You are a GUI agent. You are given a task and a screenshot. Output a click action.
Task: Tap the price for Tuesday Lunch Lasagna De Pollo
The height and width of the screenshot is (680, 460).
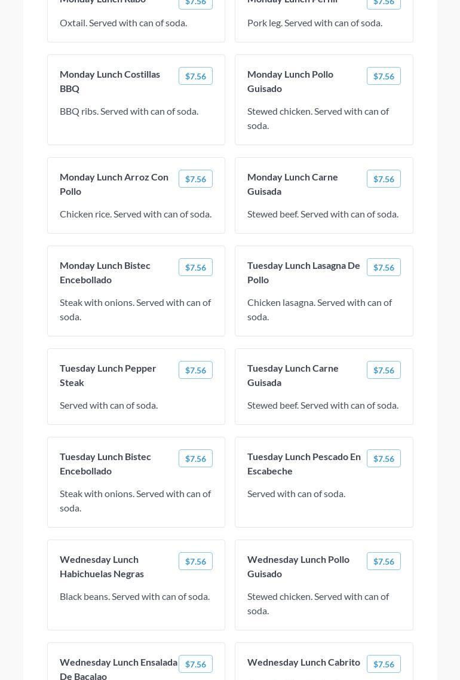point(384,267)
